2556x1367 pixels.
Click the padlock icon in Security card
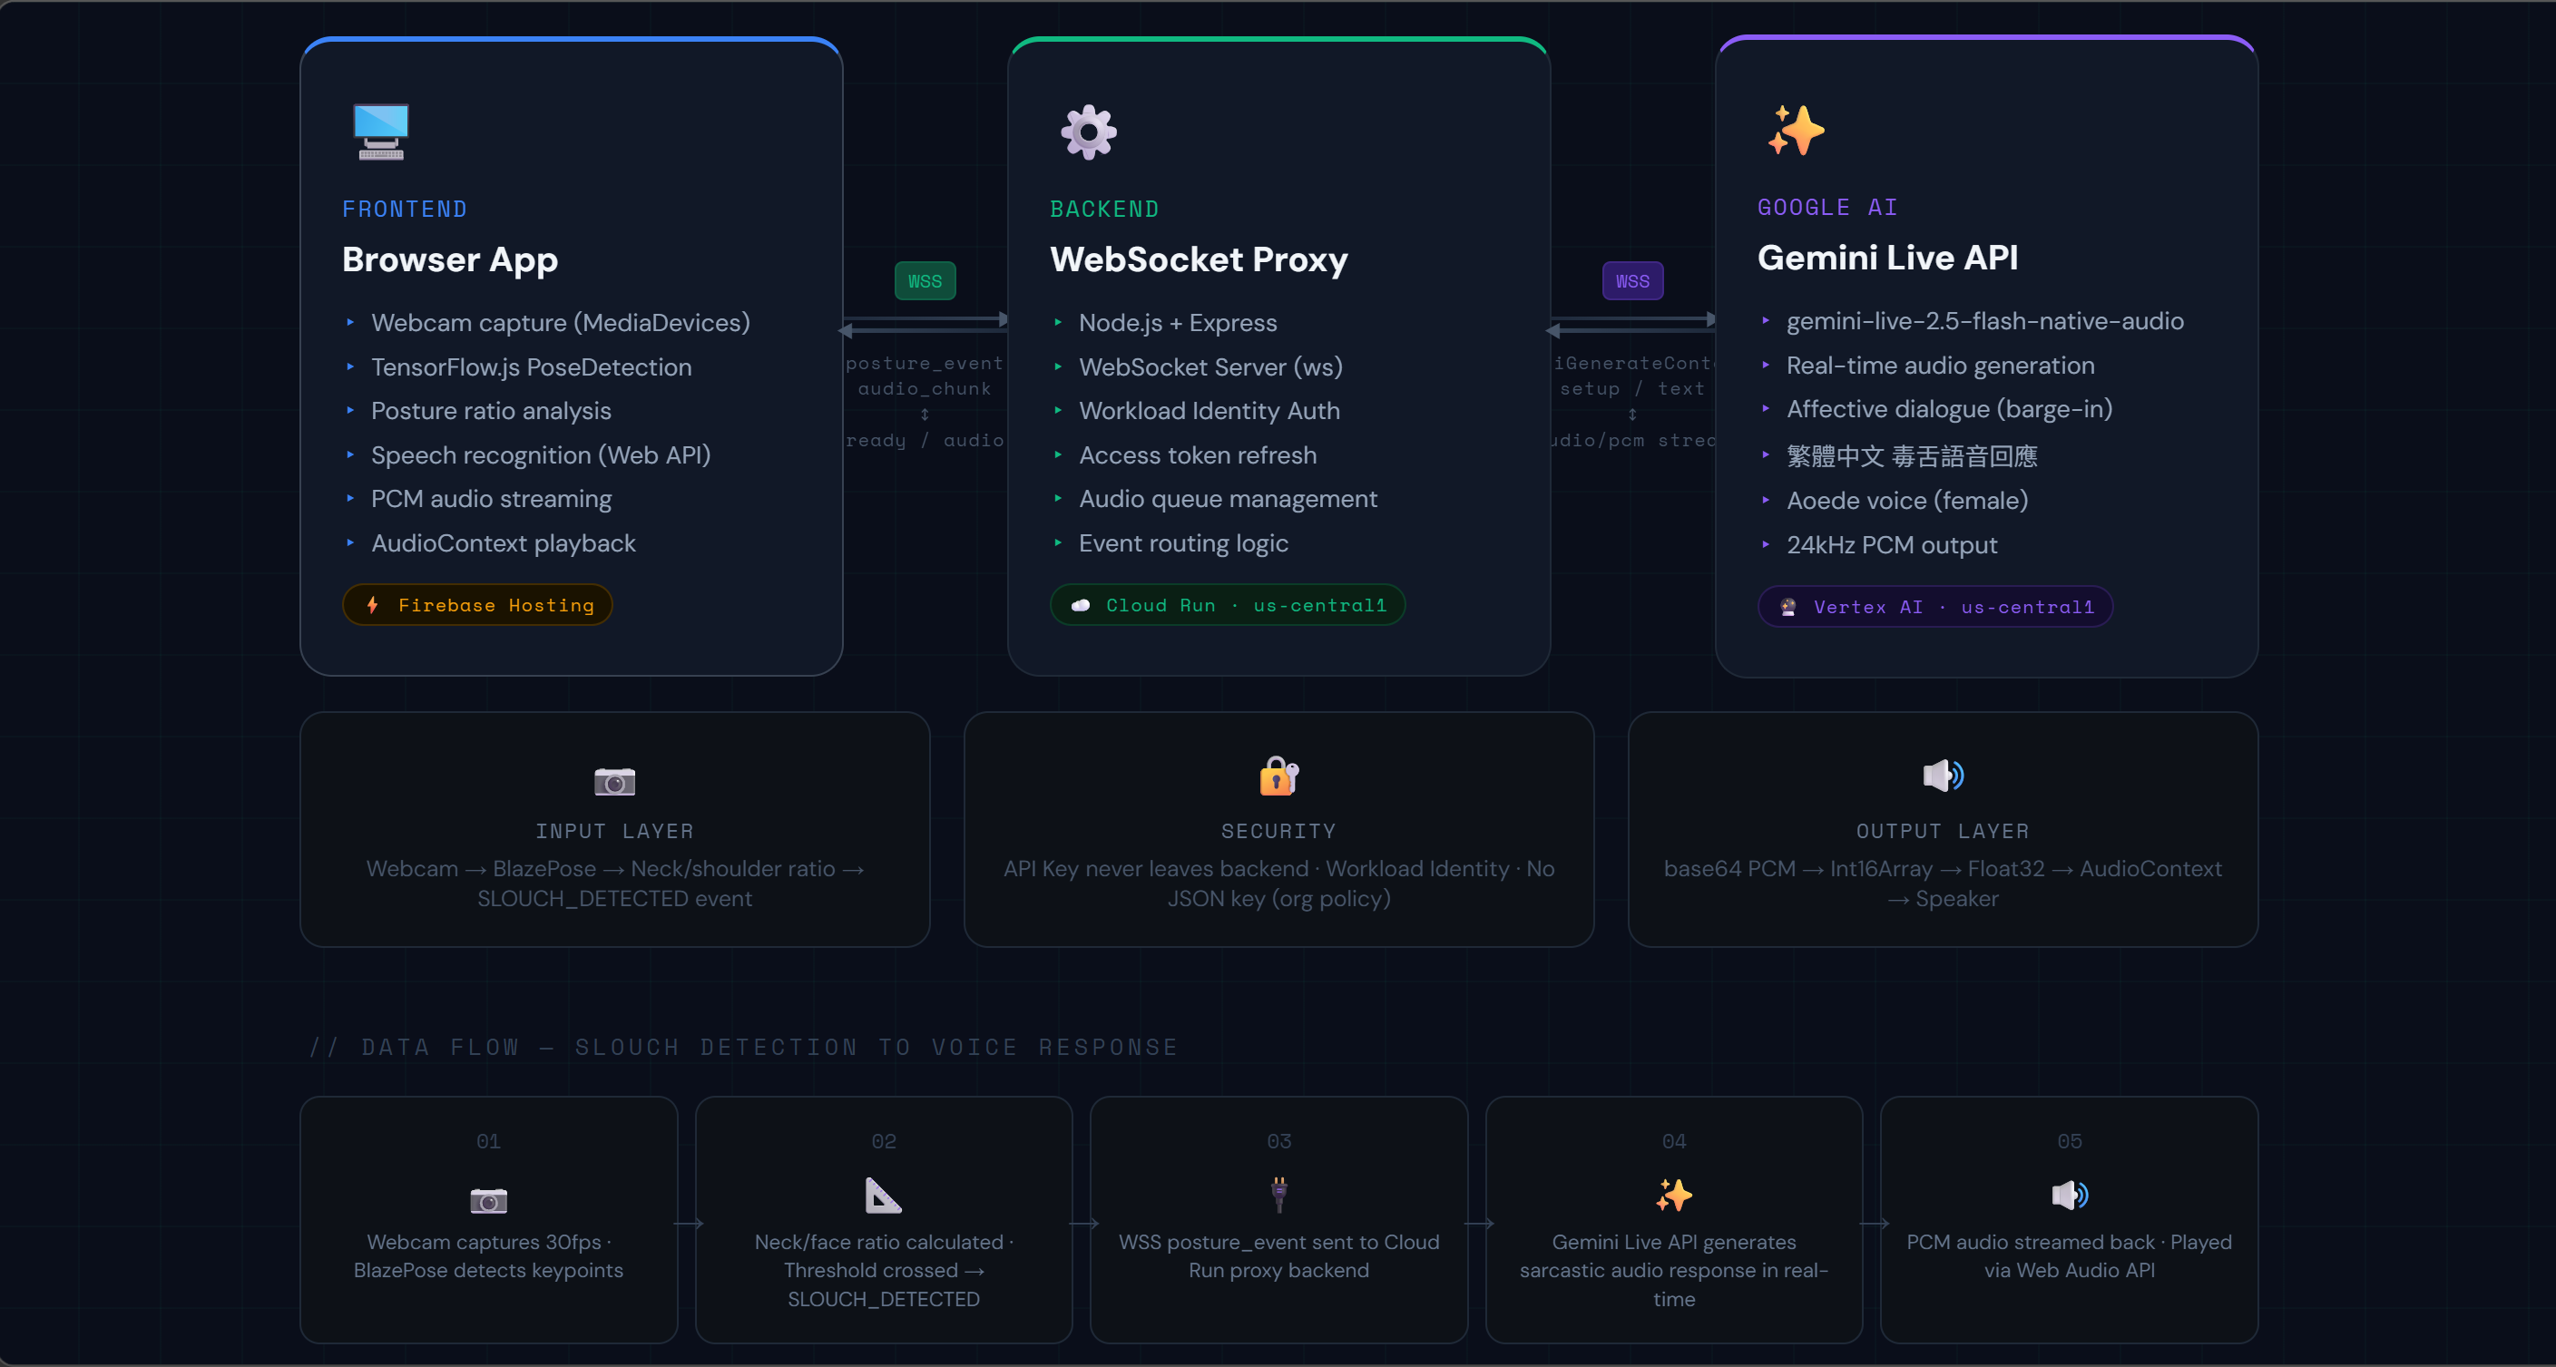click(1278, 776)
